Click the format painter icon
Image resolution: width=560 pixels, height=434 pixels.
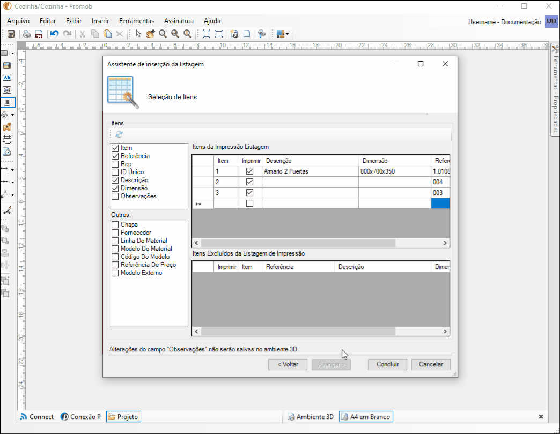(x=262, y=34)
